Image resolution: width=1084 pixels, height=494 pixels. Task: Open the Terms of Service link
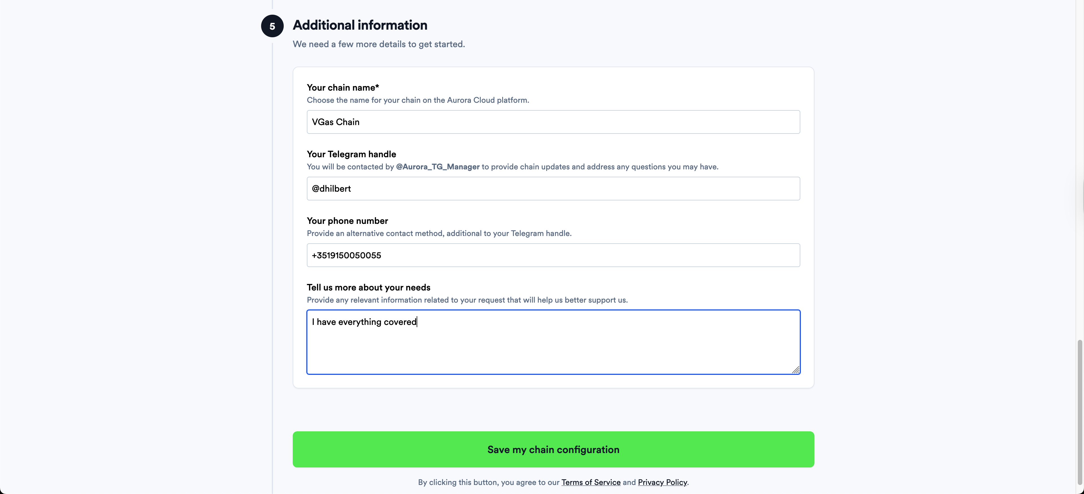(591, 482)
